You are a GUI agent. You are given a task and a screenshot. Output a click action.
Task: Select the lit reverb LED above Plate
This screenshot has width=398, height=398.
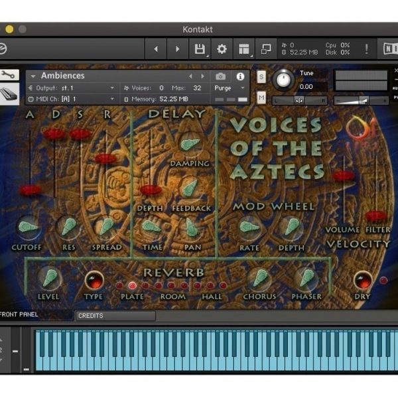click(x=132, y=285)
